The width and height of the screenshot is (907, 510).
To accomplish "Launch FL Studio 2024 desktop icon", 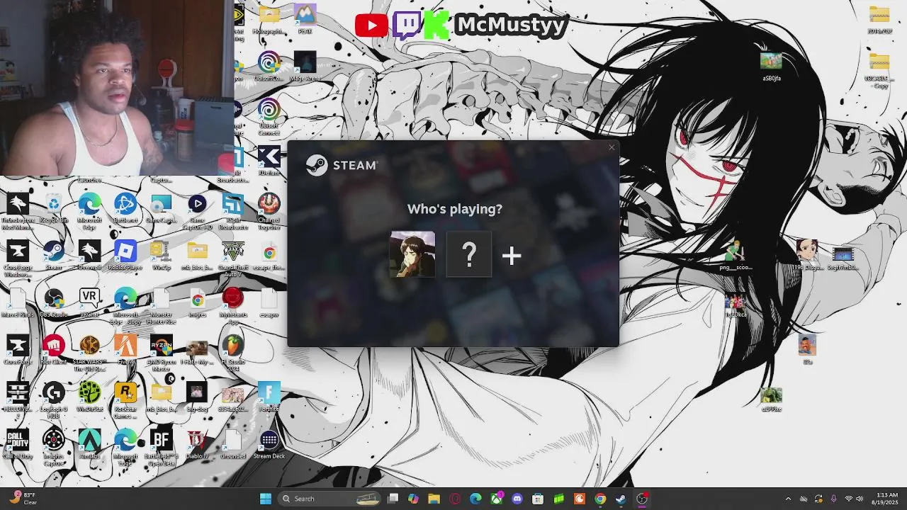I will coord(233,353).
